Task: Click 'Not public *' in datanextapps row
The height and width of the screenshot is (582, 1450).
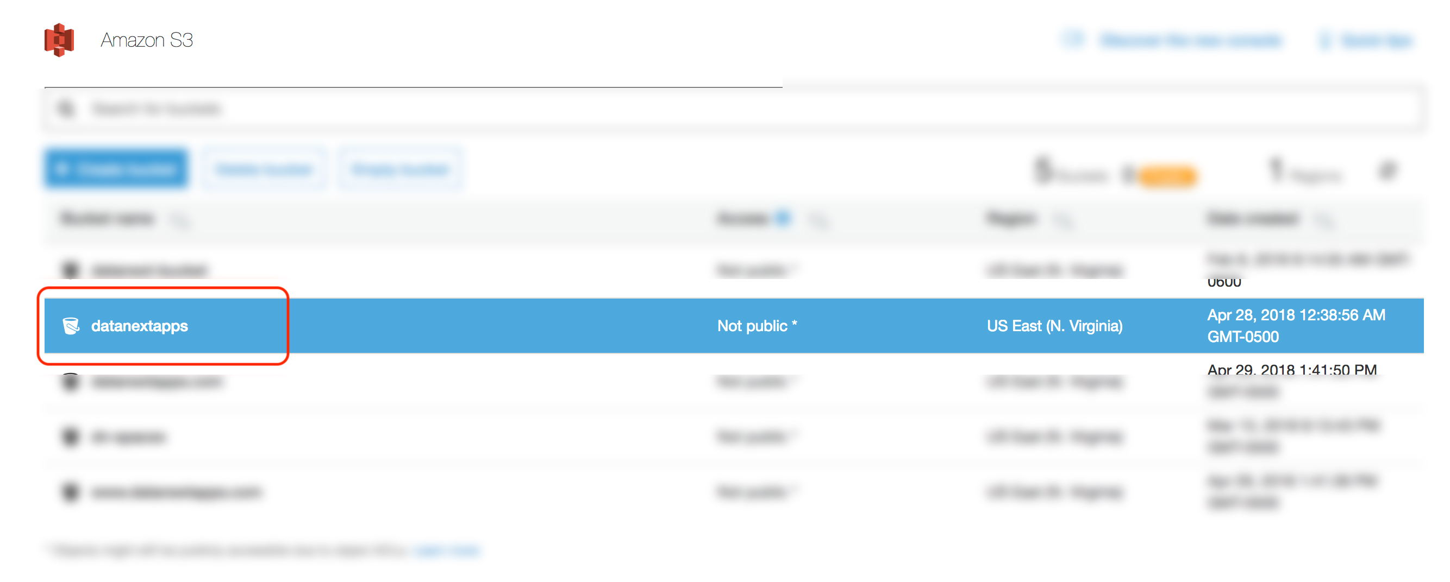Action: (x=757, y=326)
